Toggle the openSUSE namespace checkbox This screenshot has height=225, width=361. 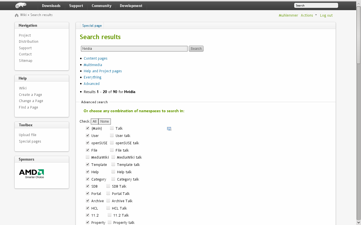pos(88,143)
